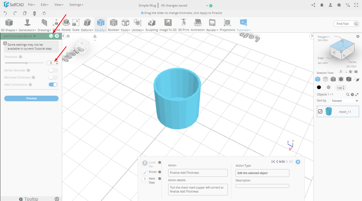Click the Preview button
Screen dimensions: 362x201
coord(31,98)
